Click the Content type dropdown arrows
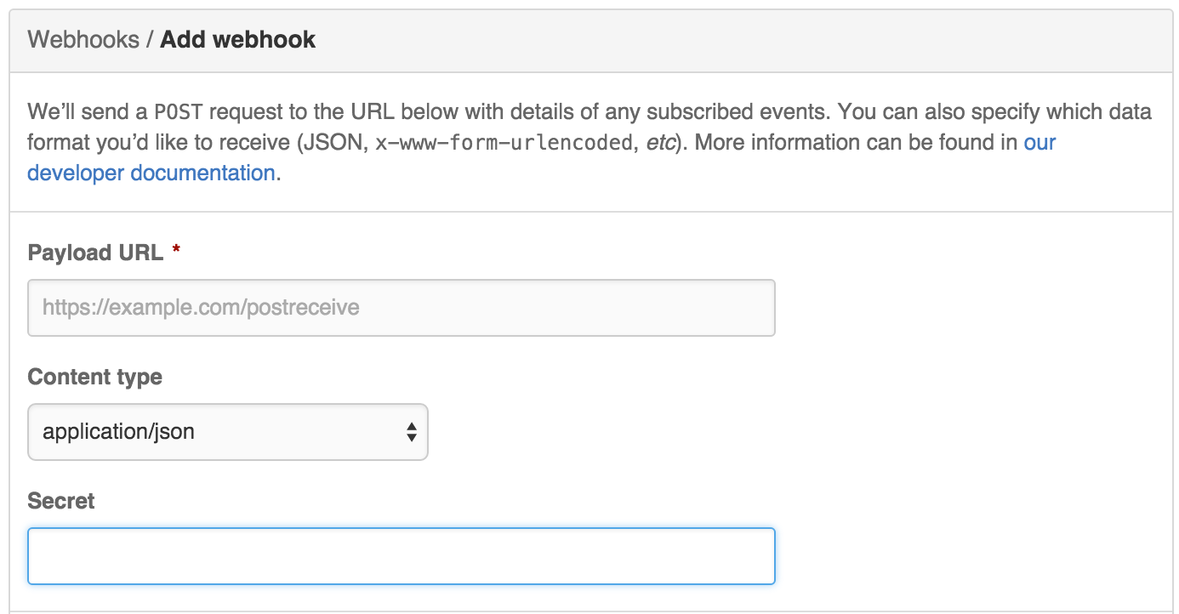The height and width of the screenshot is (614, 1179). click(x=411, y=432)
